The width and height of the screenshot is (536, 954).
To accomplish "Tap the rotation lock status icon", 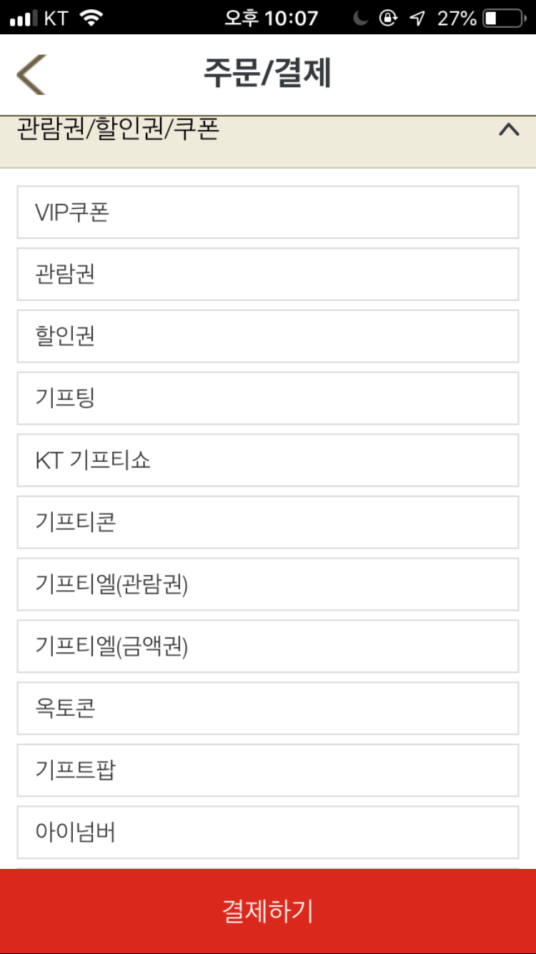I will point(388,18).
